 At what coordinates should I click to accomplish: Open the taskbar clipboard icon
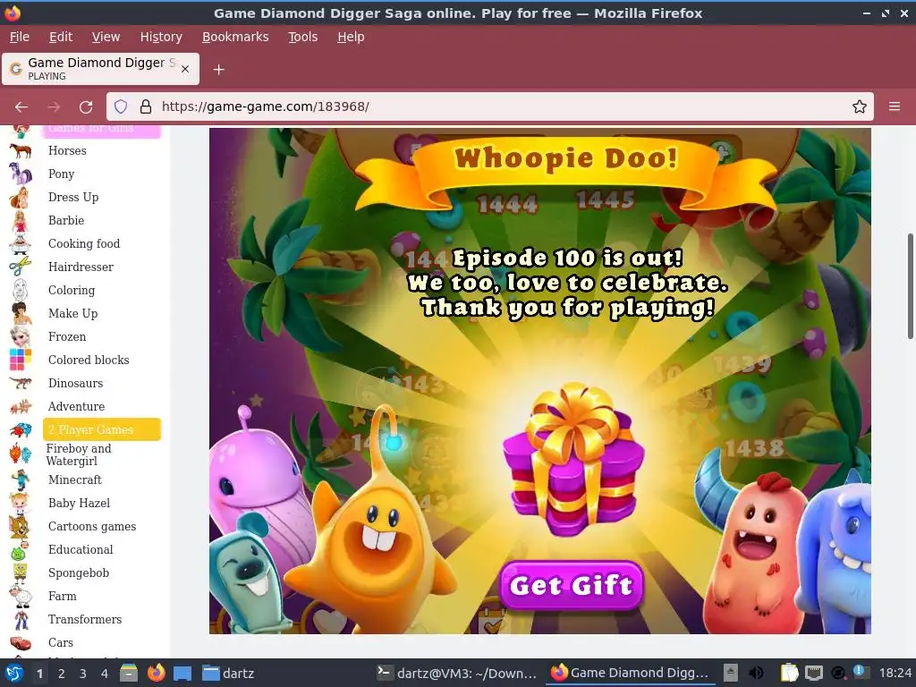[789, 673]
